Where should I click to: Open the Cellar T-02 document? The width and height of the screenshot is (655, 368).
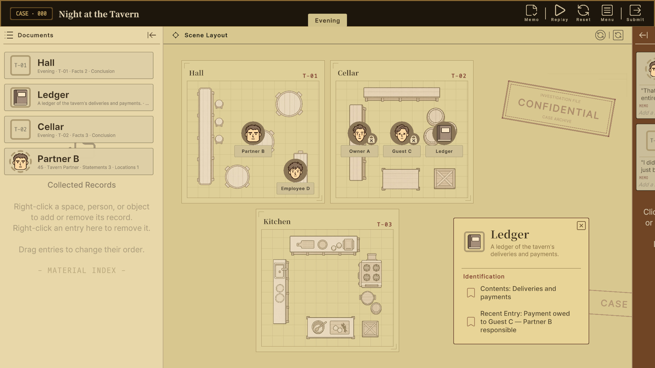click(x=79, y=129)
